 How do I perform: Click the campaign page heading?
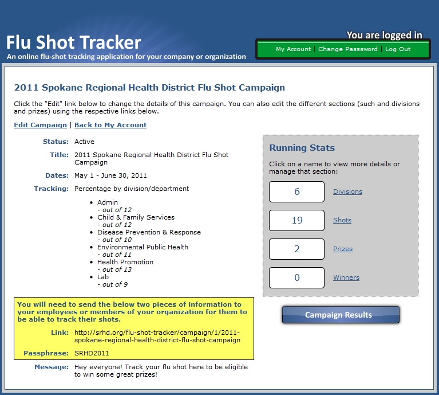(x=149, y=88)
